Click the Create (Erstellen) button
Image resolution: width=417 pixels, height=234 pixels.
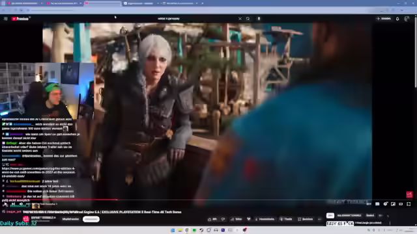[384, 19]
